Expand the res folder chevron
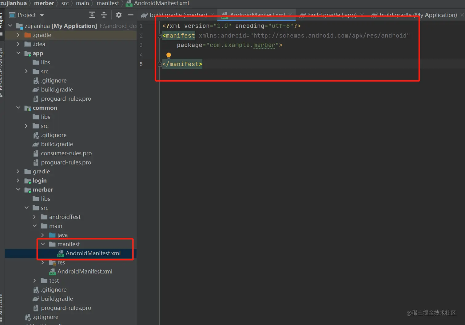This screenshot has height=325, width=465. [x=43, y=262]
